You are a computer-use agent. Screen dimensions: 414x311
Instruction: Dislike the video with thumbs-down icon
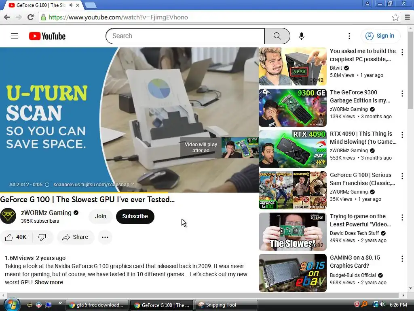(42, 237)
